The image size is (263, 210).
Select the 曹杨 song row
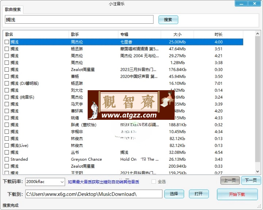coord(124,76)
